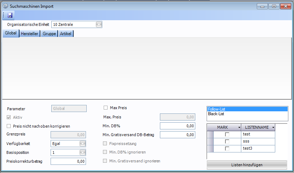Viewport: 294px width, 173px height.
Task: Click the Min. Gratisversand DB-Betrag field
Action: click(x=178, y=135)
